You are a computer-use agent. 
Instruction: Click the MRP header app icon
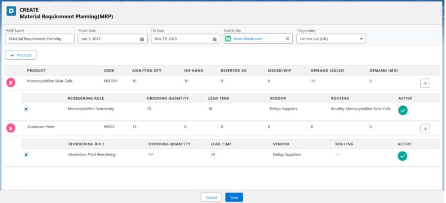11,12
